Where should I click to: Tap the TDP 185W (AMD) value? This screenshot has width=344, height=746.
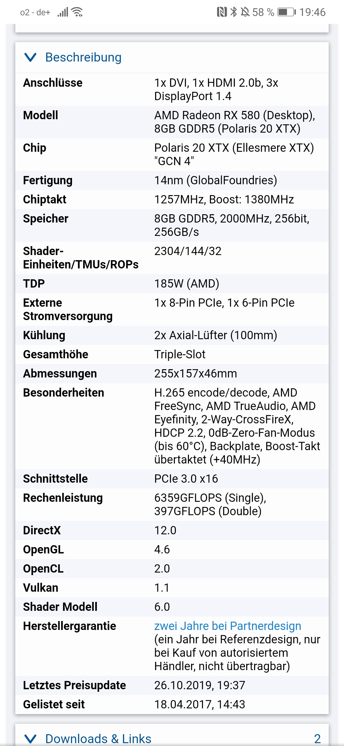187,284
